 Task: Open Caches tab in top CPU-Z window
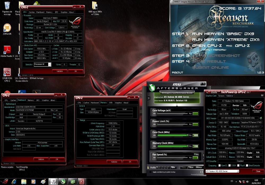[32, 12]
